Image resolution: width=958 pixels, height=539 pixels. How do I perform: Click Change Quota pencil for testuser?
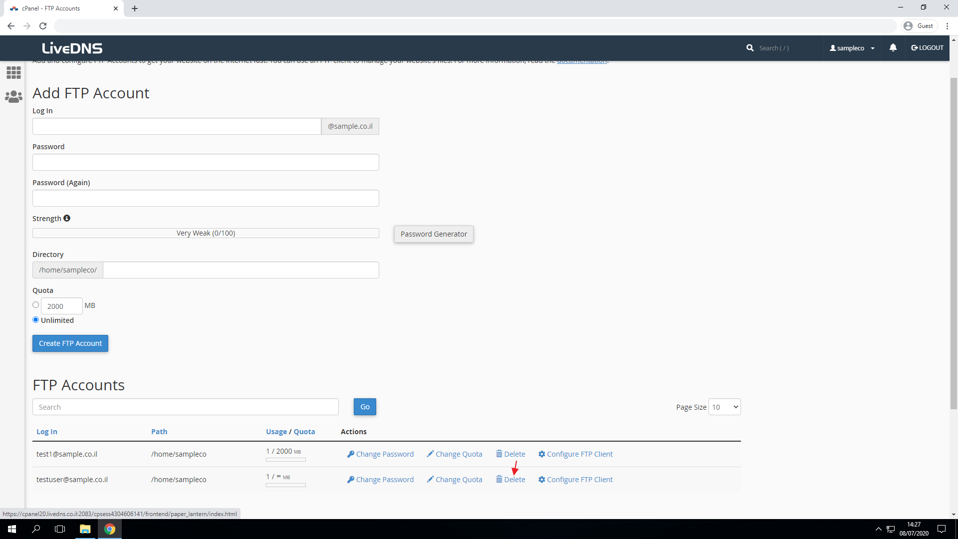pos(430,480)
